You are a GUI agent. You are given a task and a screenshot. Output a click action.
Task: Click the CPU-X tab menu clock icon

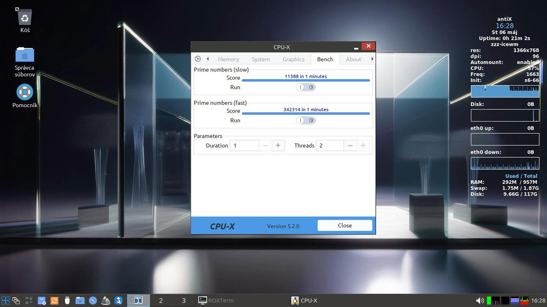click(197, 59)
